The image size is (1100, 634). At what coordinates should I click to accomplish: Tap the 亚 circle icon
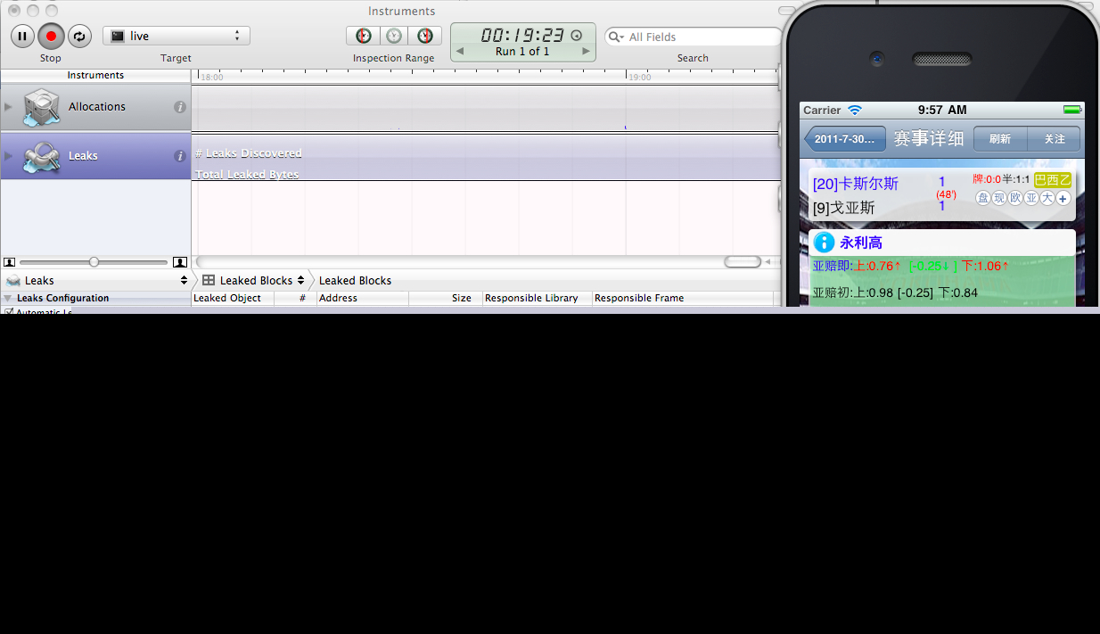(x=1031, y=198)
